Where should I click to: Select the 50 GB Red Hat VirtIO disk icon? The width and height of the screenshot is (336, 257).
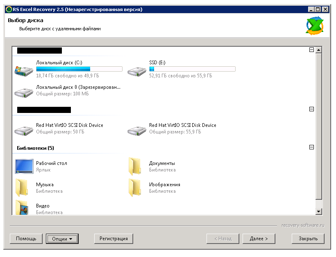coord(24,131)
